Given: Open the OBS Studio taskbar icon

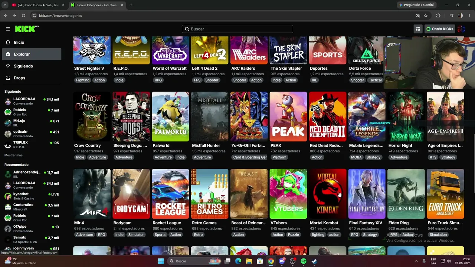Looking at the screenshot, I should click(292, 261).
